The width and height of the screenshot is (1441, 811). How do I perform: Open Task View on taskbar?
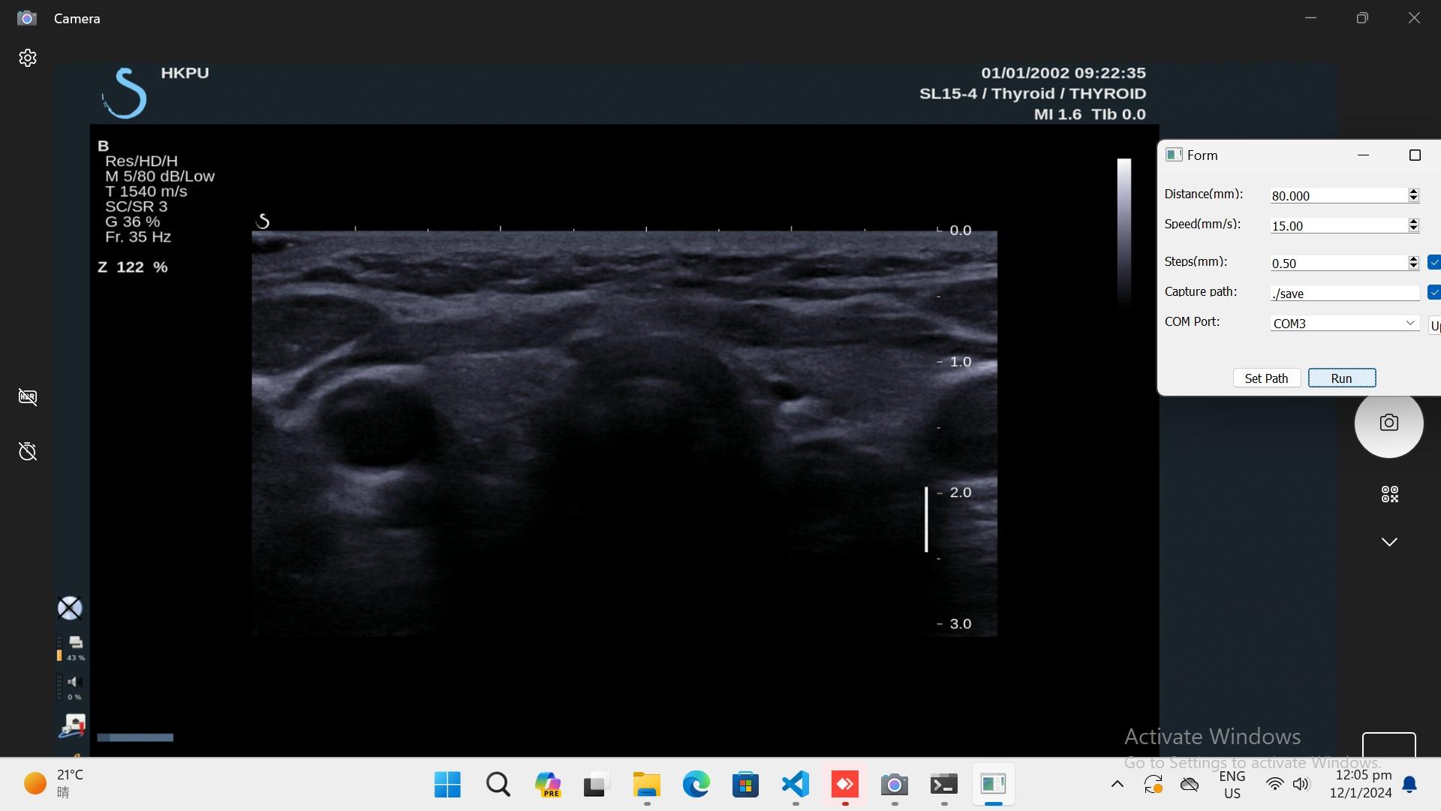tap(597, 785)
